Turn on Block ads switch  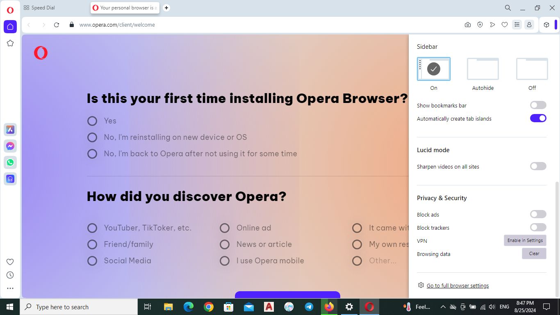point(538,215)
